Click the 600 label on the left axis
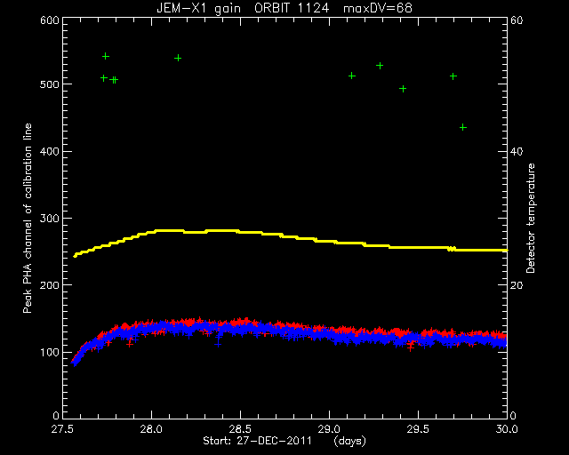 point(50,20)
